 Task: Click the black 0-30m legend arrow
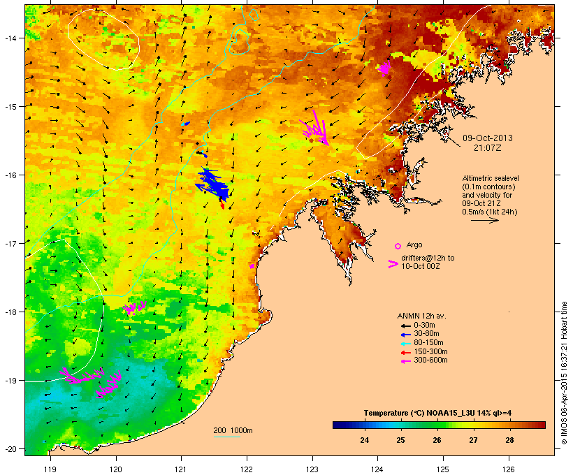click(x=405, y=326)
